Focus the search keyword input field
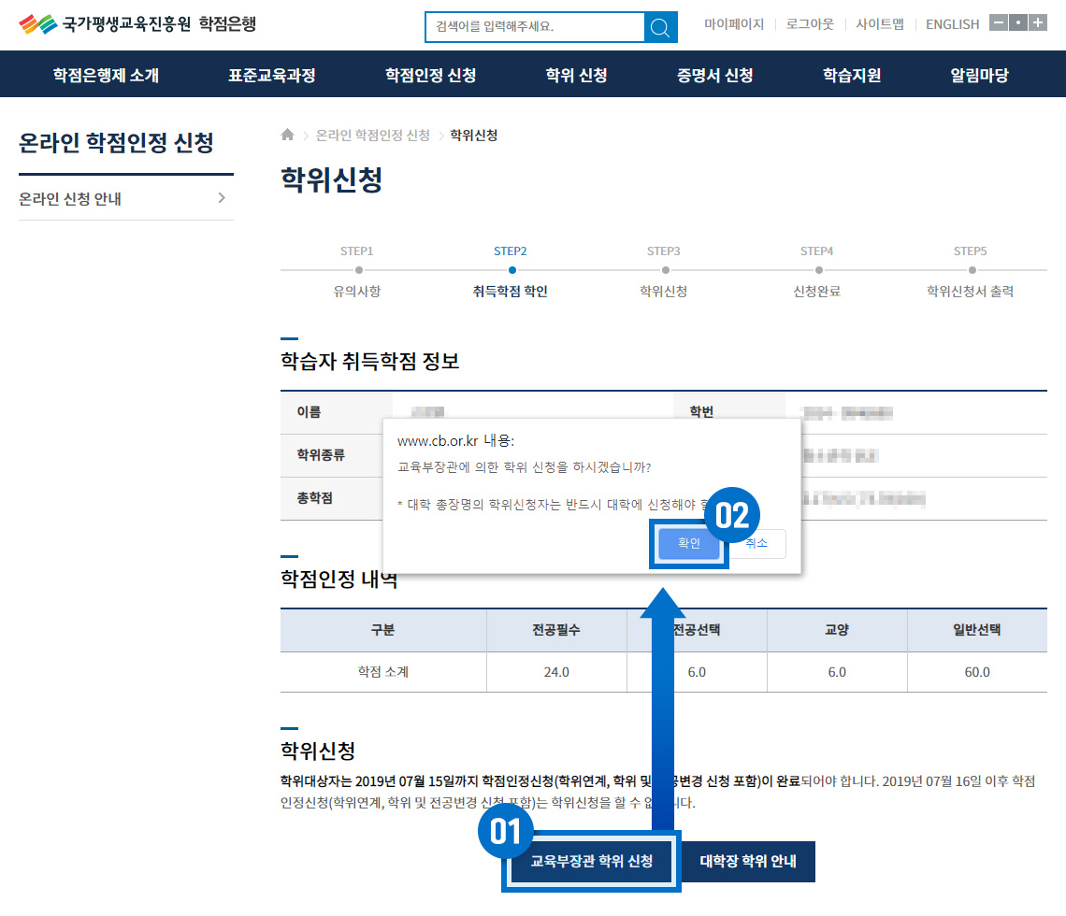 (x=534, y=27)
